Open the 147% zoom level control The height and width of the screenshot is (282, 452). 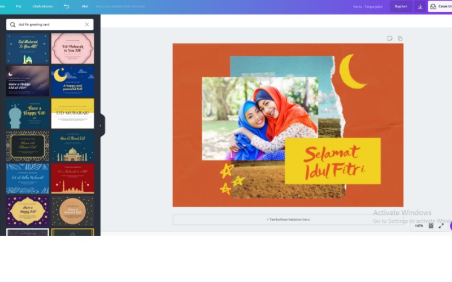pos(419,226)
